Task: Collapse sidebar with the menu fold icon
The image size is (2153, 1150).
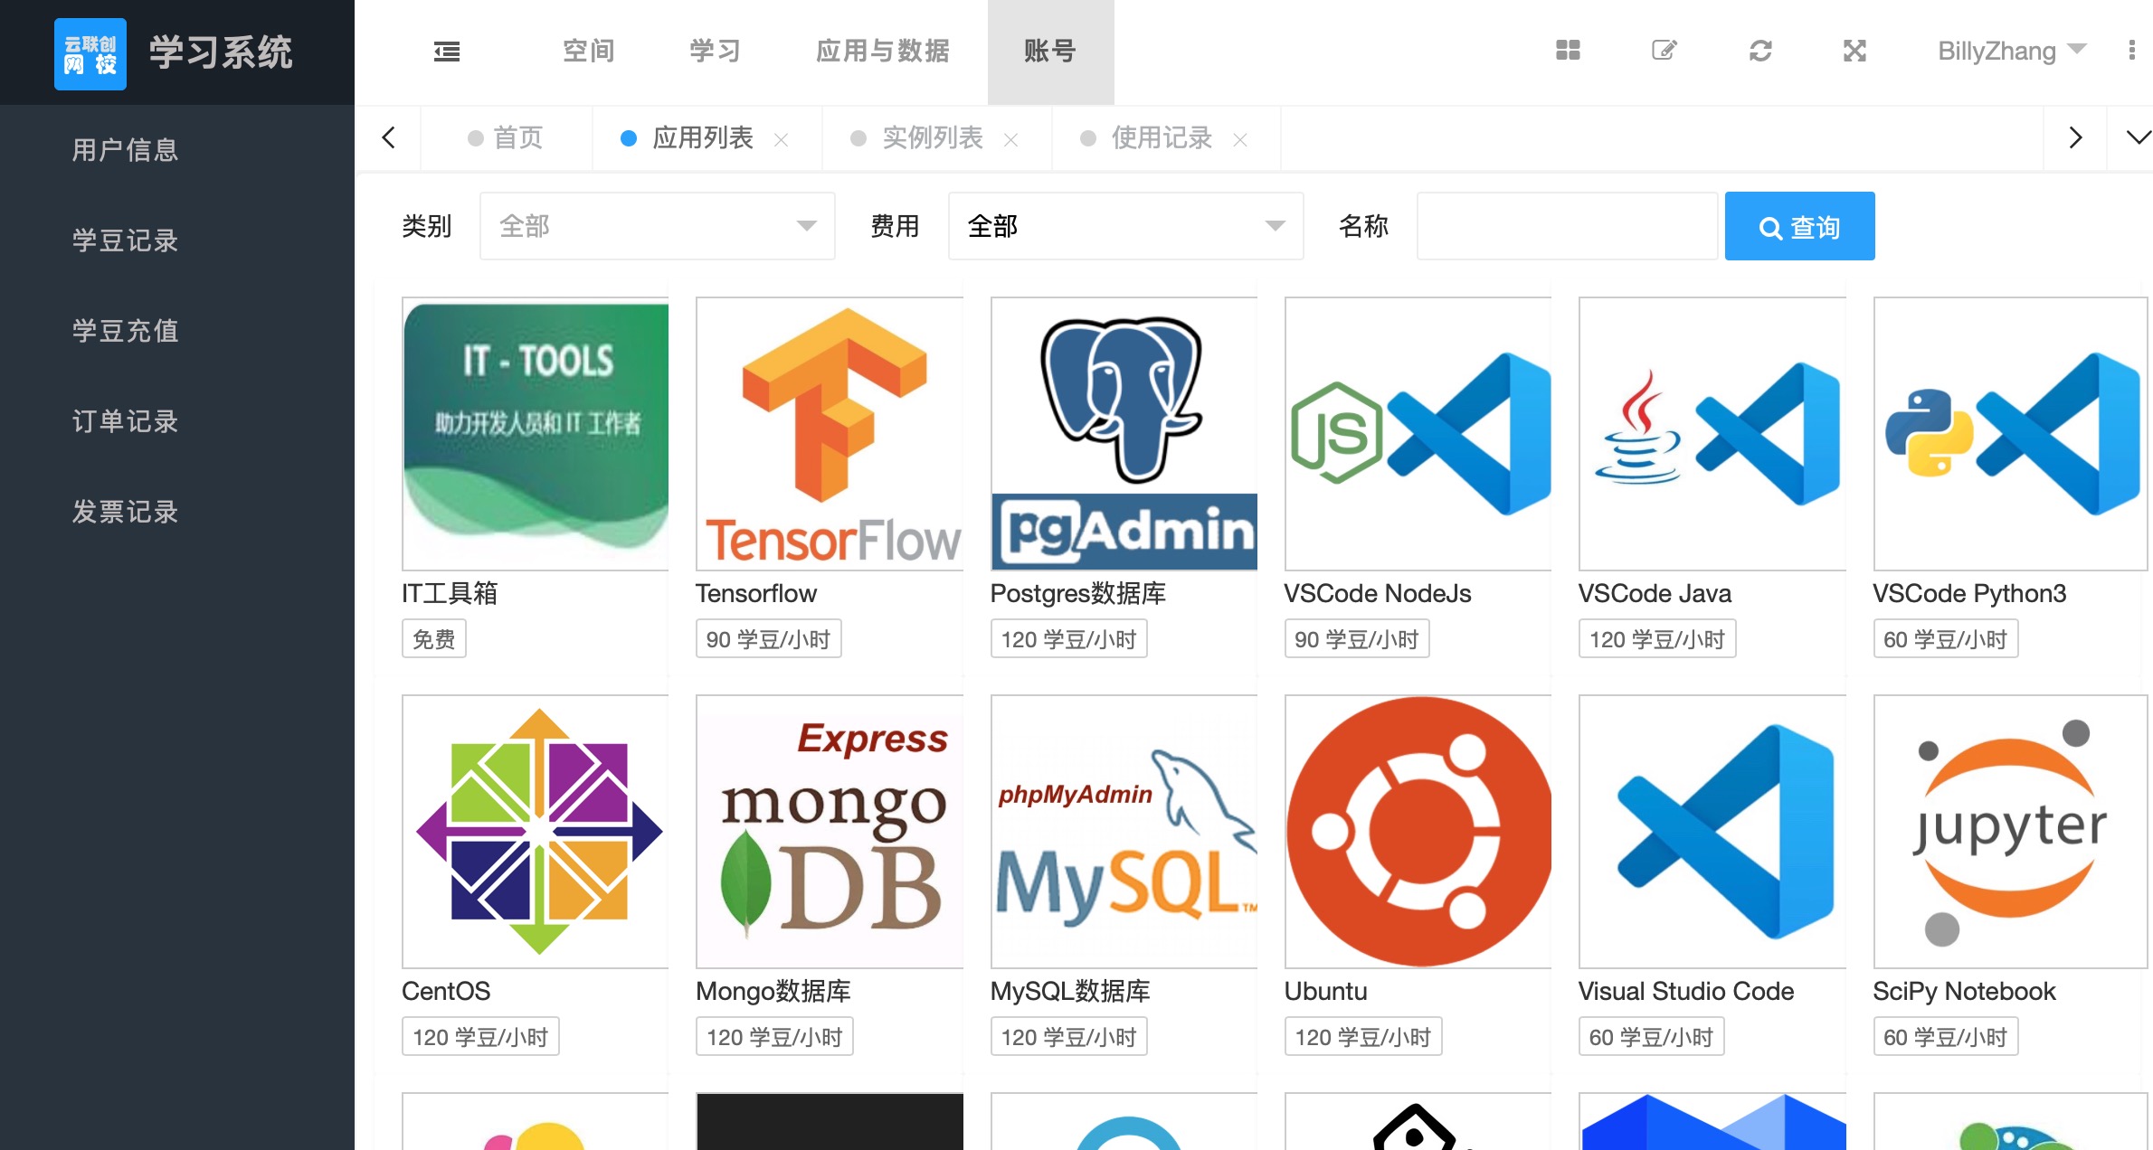Action: 447,52
